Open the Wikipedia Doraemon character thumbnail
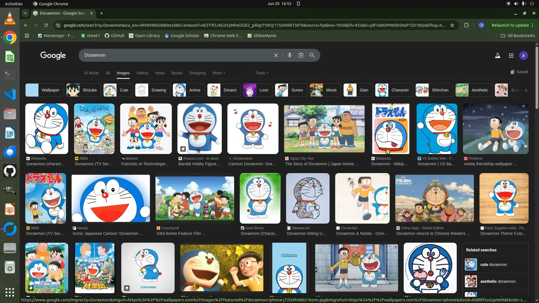Screen dimensions: 539x303 (x=47, y=129)
